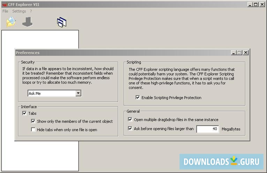
Task: Close the Preferences dialog
Action: click(x=245, y=53)
